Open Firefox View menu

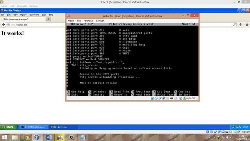[x=15, y=15]
